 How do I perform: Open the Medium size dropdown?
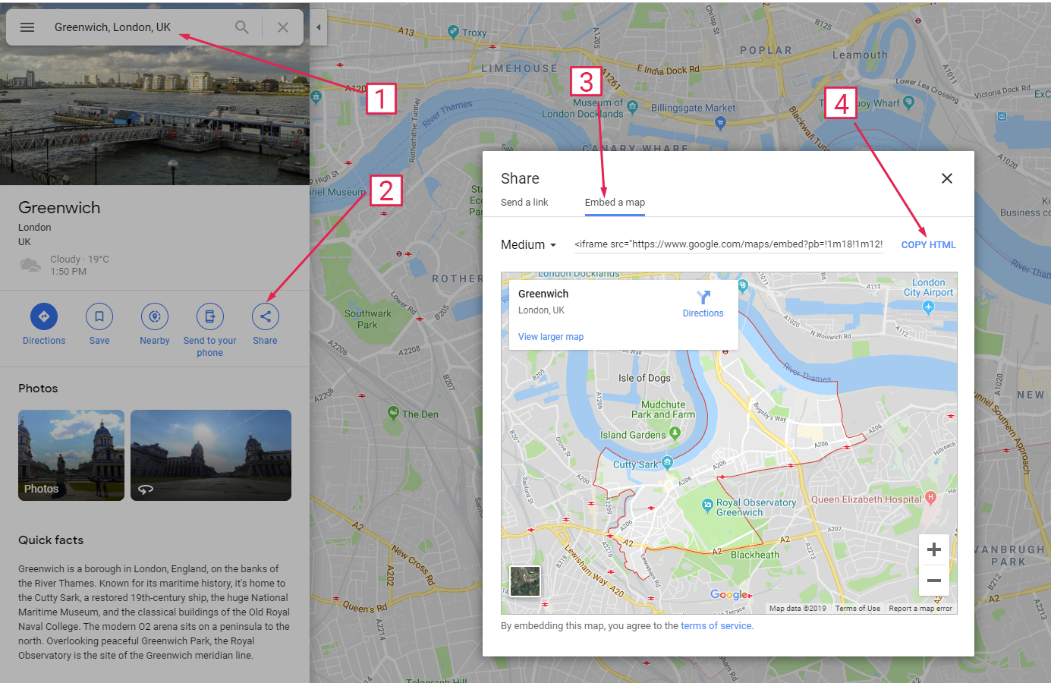click(528, 244)
